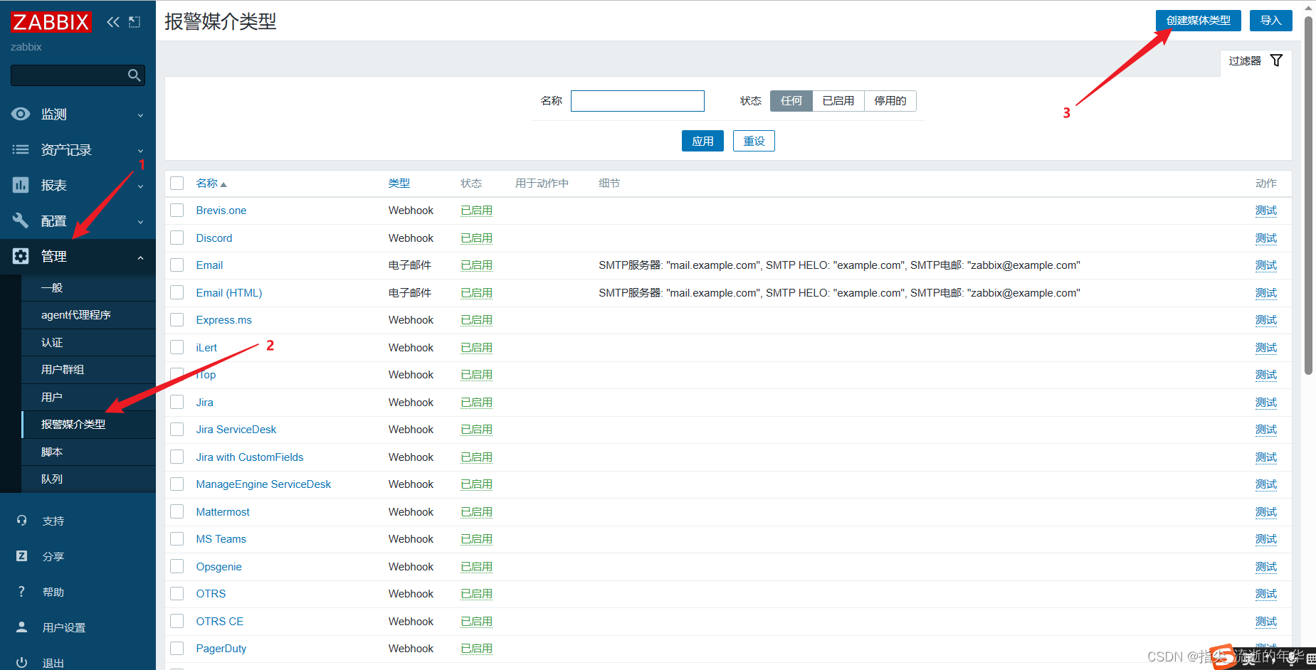This screenshot has height=670, width=1316.
Task: Expand the 配置 menu chevron
Action: 140,222
